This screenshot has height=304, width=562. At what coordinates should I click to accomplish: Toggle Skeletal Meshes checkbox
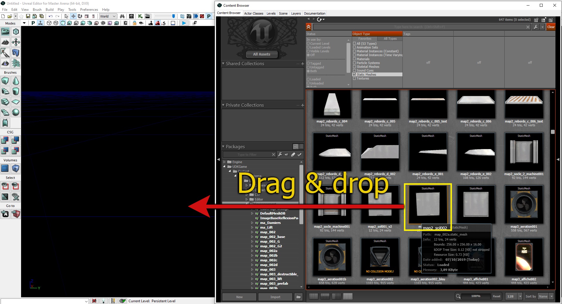(x=354, y=67)
